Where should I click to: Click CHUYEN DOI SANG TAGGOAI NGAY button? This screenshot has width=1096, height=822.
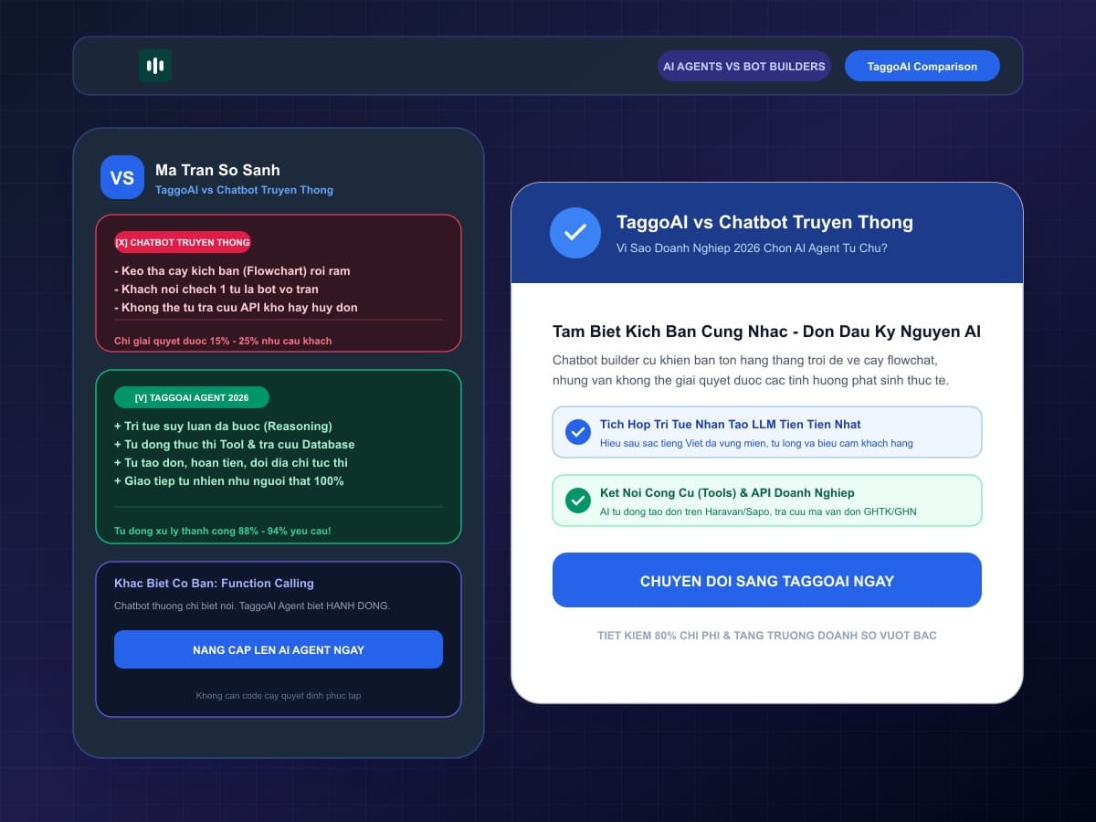[767, 580]
